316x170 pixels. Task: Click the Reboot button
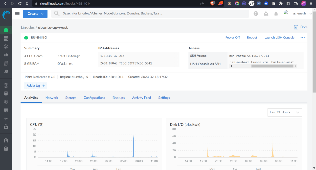click(252, 37)
